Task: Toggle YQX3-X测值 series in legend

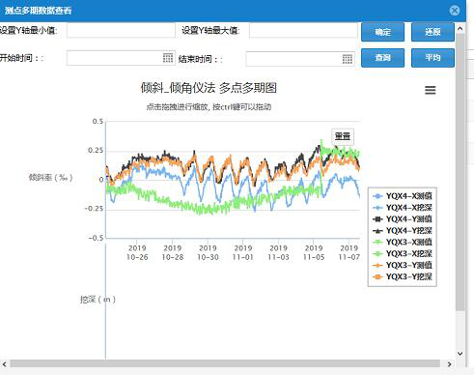Action: [x=403, y=242]
